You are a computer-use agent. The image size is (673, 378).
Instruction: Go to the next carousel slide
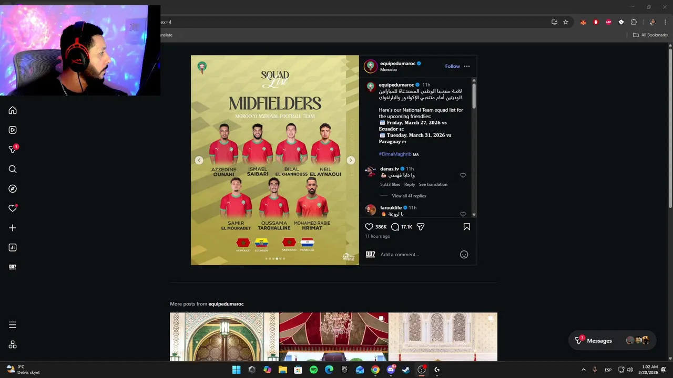pyautogui.click(x=351, y=160)
